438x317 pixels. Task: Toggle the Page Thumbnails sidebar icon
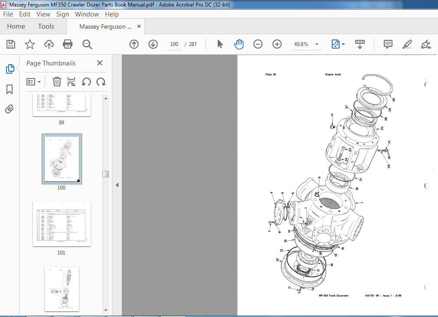tap(10, 69)
